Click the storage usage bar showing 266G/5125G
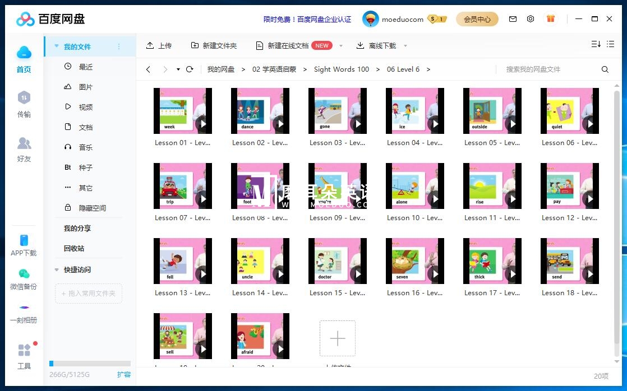The image size is (627, 391). point(88,364)
